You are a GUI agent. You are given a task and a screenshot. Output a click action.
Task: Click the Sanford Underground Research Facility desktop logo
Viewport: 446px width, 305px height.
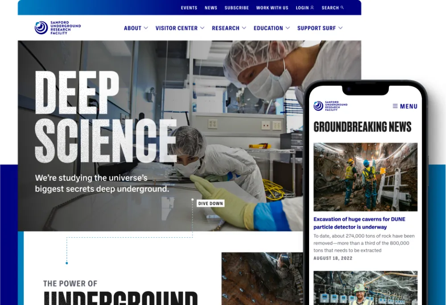(58, 28)
